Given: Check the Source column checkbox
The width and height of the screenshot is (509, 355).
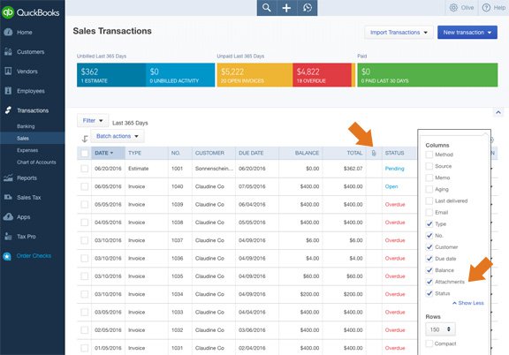Looking at the screenshot, I should pyautogui.click(x=429, y=166).
